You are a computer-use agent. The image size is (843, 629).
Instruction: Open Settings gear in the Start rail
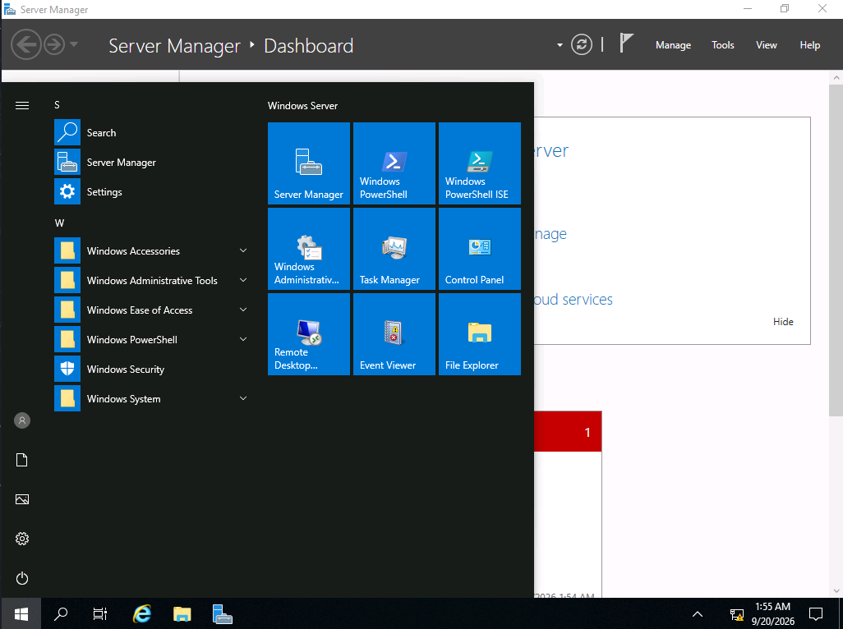(22, 539)
